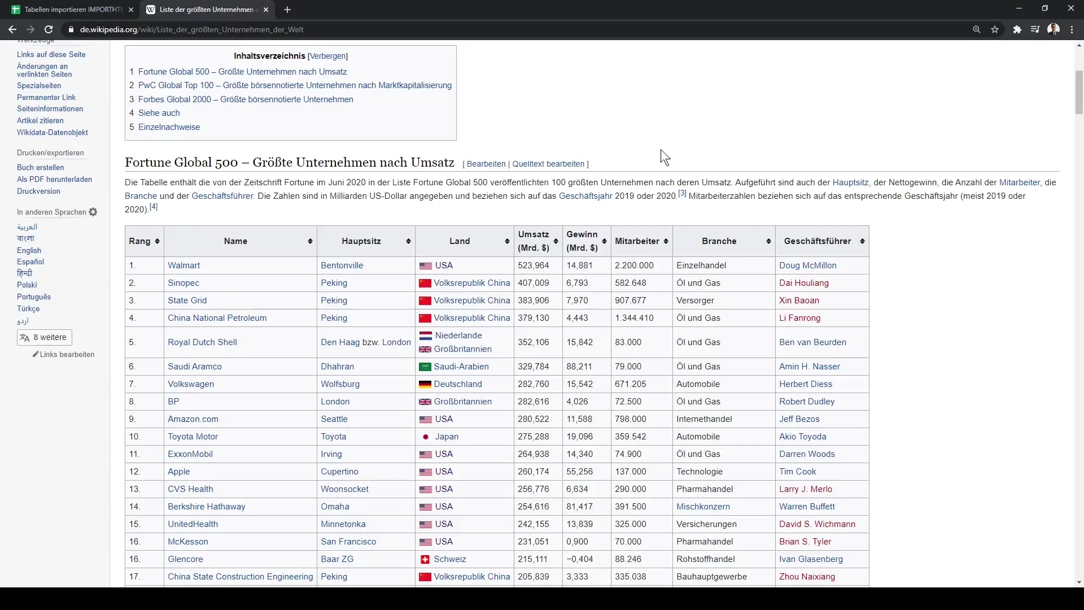Click the sort icon on Mitarbeiter column
Image resolution: width=1084 pixels, height=610 pixels.
(665, 241)
